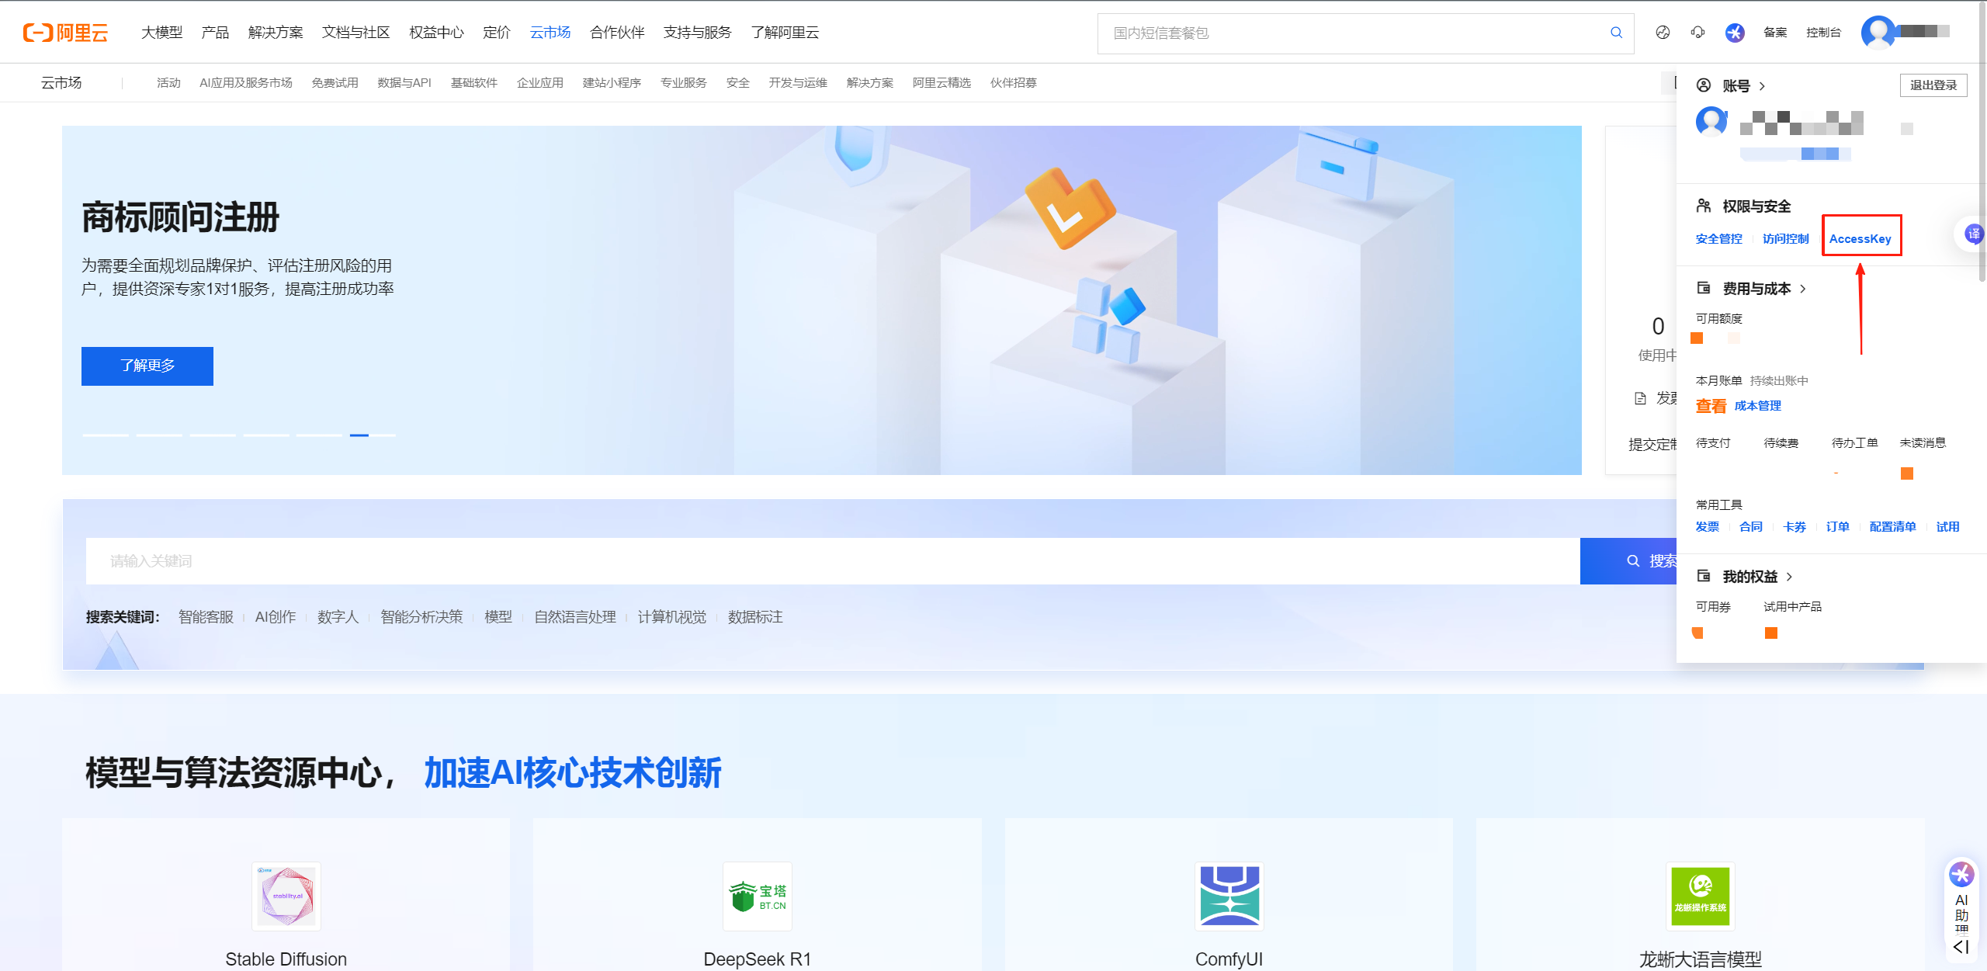Open the ComfyUI product icon
Screen dimensions: 1987x971
[1229, 896]
